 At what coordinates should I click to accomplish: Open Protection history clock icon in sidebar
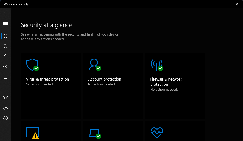[5, 118]
